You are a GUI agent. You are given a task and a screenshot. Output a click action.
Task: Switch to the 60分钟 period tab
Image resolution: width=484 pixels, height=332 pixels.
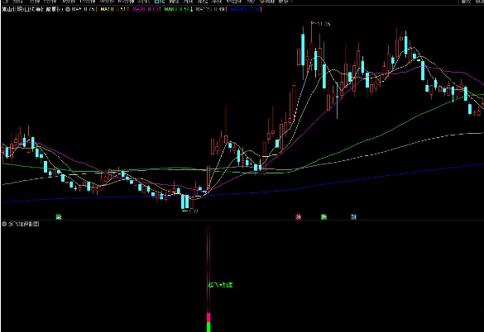[x=126, y=2]
